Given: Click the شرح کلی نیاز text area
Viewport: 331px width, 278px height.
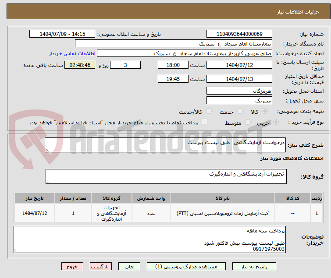Looking at the screenshot, I should coord(165,145).
